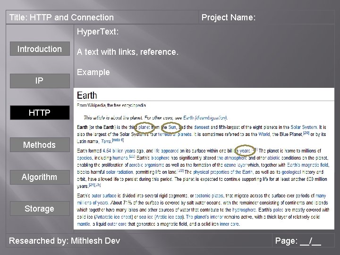The width and height of the screenshot is (340, 255).
Task: Click the 'solar radiation' link
Action: coord(119,172)
